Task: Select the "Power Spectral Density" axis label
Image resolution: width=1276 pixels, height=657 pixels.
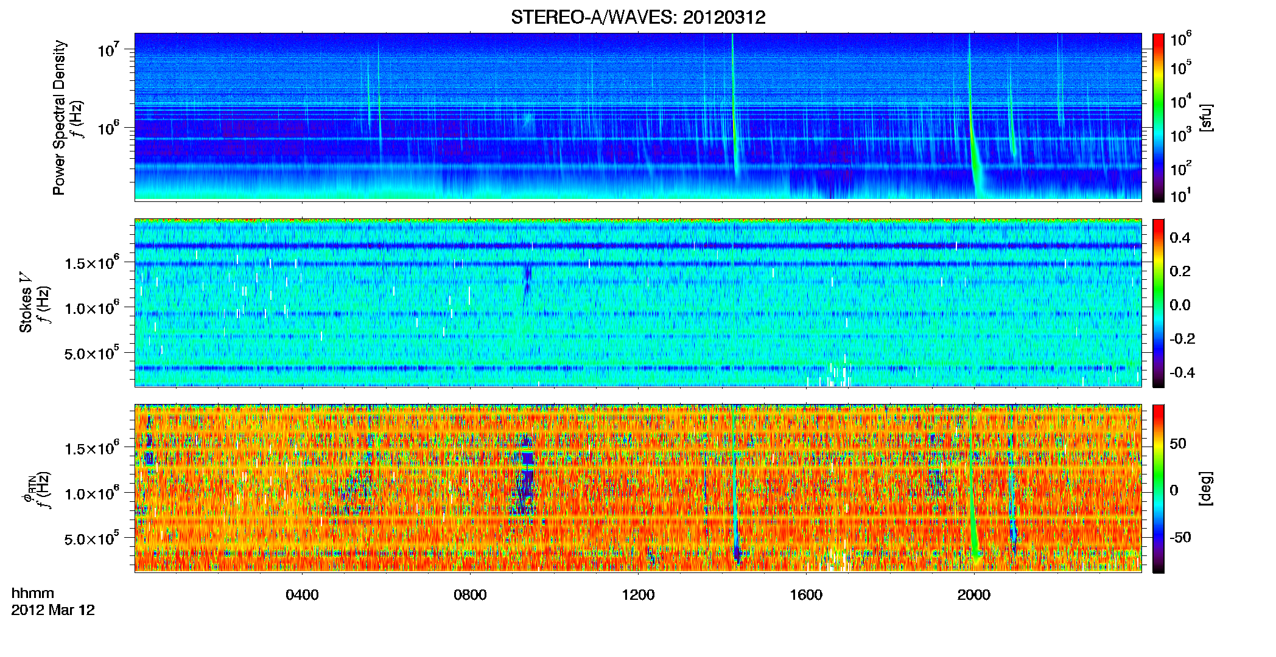Action: [x=59, y=117]
